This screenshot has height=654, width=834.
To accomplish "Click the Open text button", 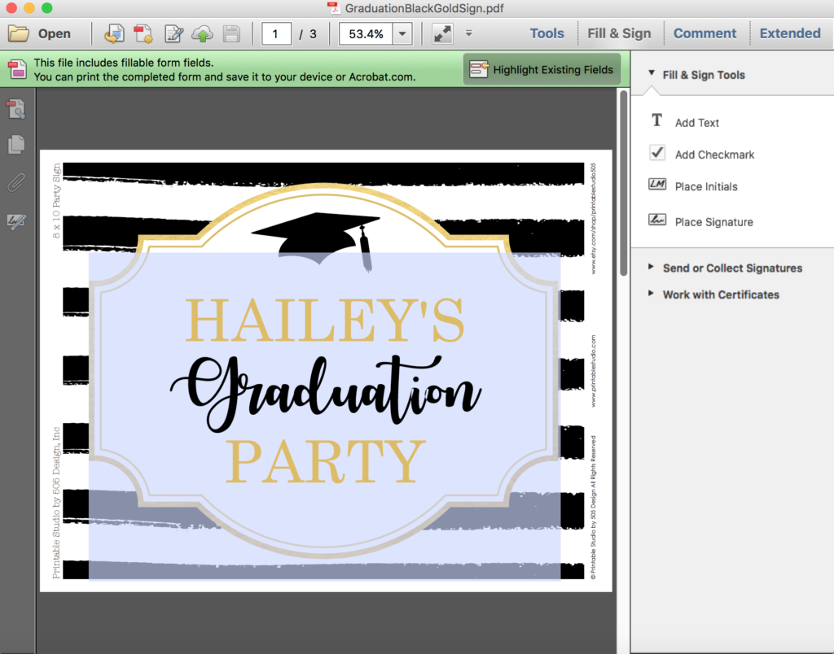I will pos(55,33).
